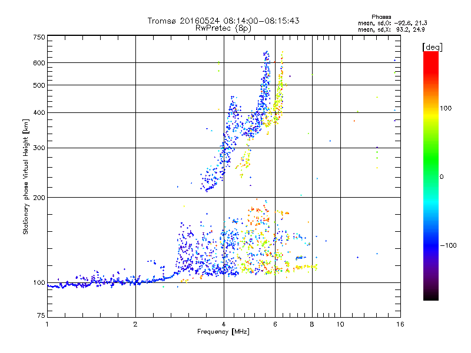Viewport: 471px width, 353px height.
Task: Click the x-axis label '8'
Action: (x=312, y=324)
